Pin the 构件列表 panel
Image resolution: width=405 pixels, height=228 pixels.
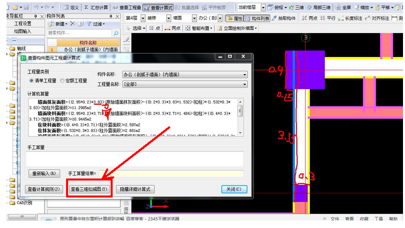(111, 16)
